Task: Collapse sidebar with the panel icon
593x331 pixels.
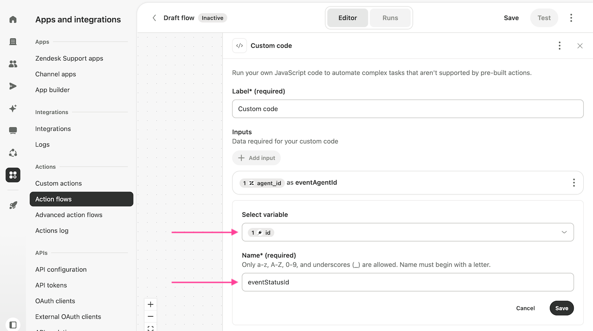Action: [x=13, y=325]
